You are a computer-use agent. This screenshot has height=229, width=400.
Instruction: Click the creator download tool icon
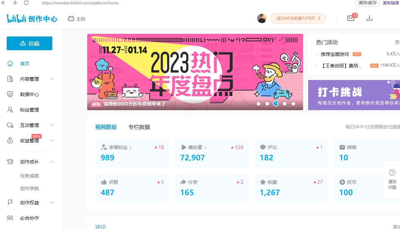369,18
